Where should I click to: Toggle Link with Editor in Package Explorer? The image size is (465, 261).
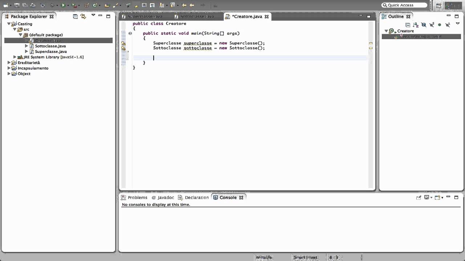click(83, 16)
